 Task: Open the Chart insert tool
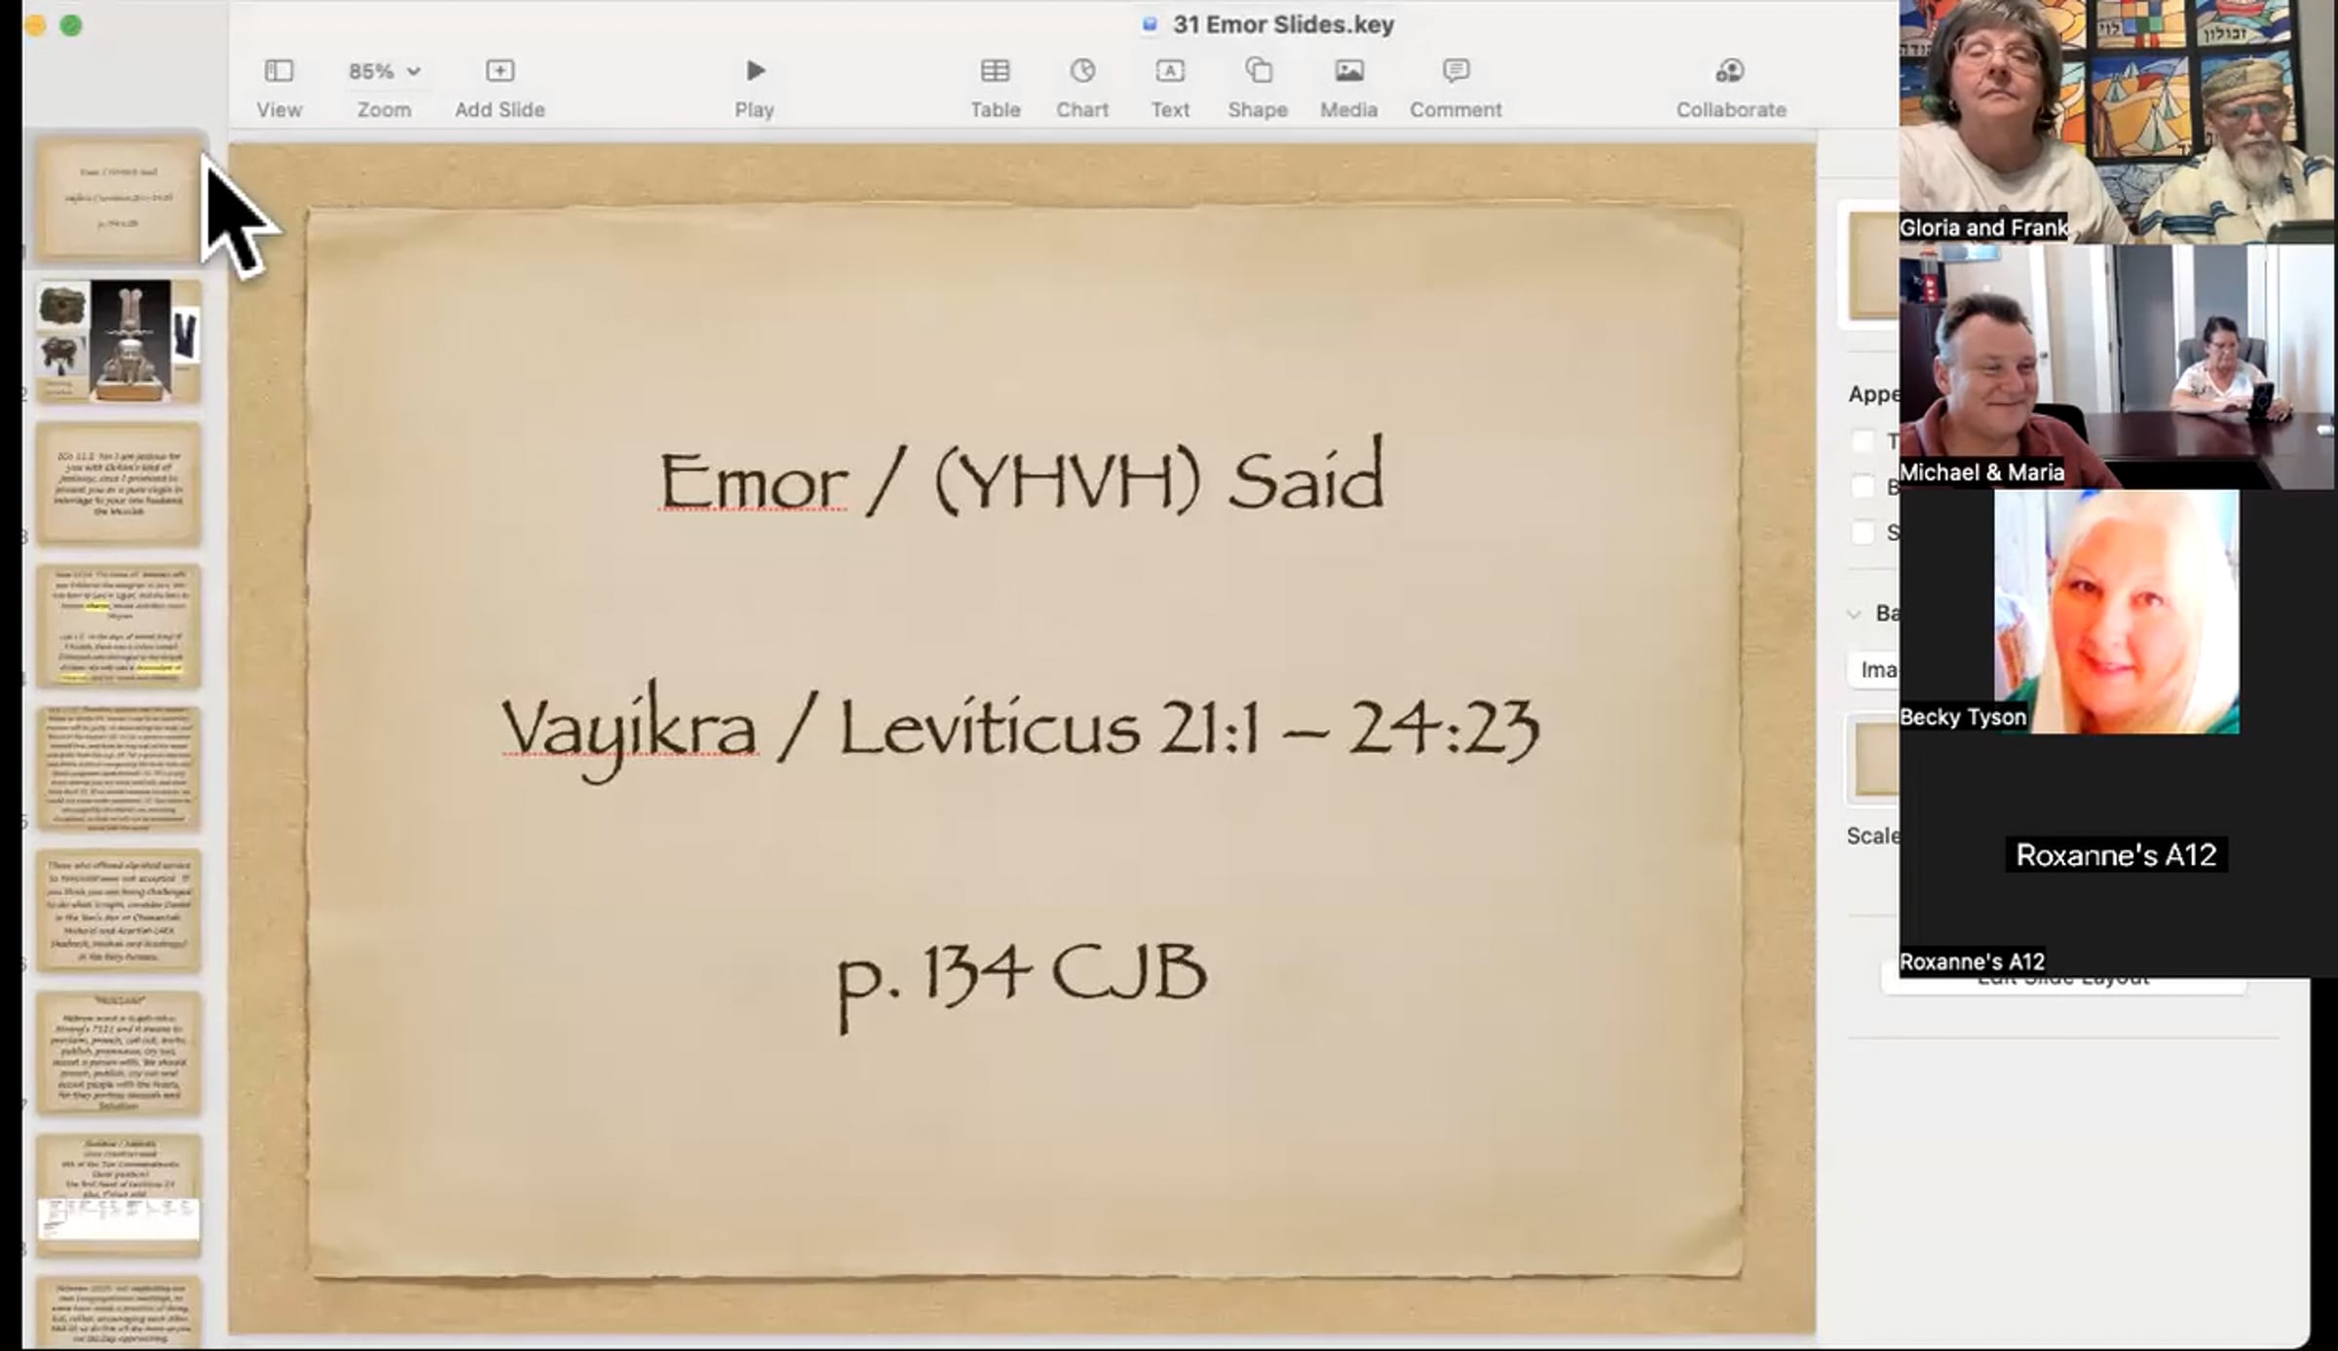[x=1082, y=71]
